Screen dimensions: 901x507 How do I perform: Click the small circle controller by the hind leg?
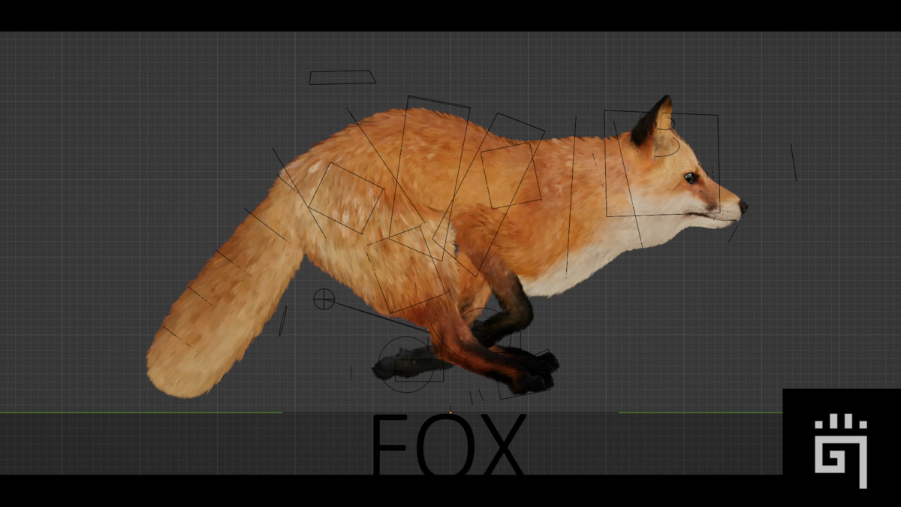pyautogui.click(x=324, y=300)
